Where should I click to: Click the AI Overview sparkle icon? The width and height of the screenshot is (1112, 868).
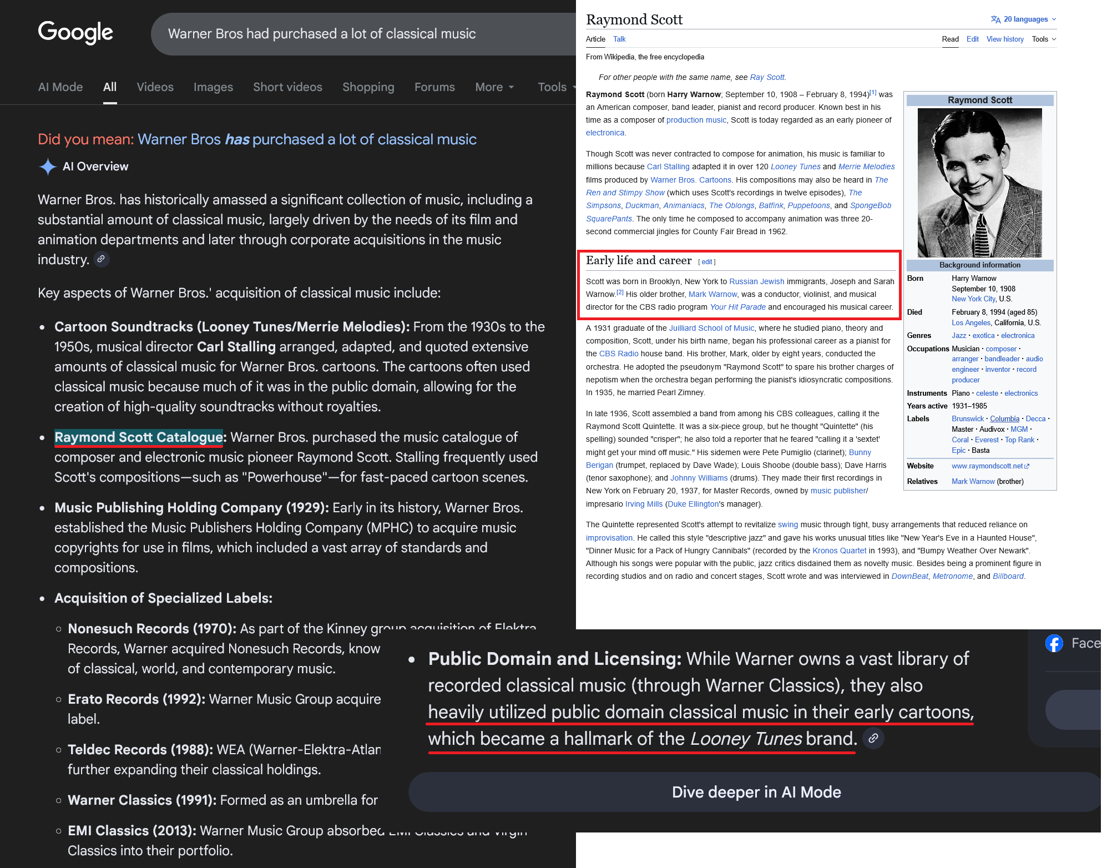(x=48, y=166)
